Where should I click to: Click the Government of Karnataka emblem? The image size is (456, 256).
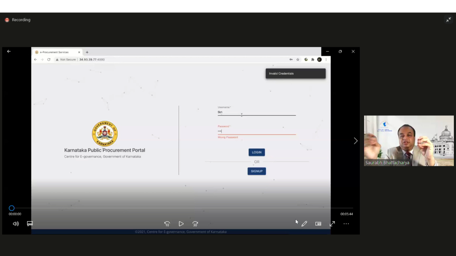click(x=105, y=133)
